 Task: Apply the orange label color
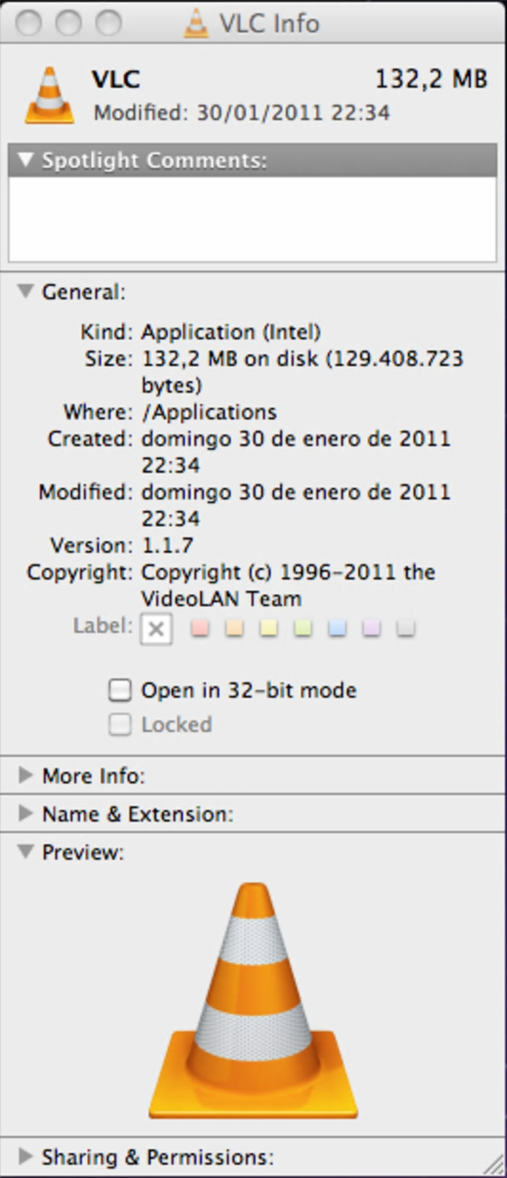click(x=235, y=628)
